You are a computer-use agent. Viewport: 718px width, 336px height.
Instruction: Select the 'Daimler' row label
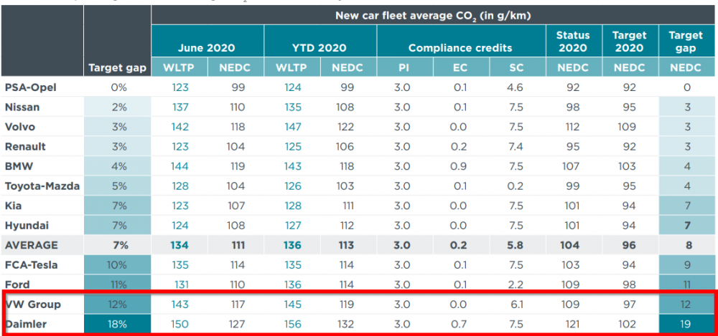click(x=25, y=324)
